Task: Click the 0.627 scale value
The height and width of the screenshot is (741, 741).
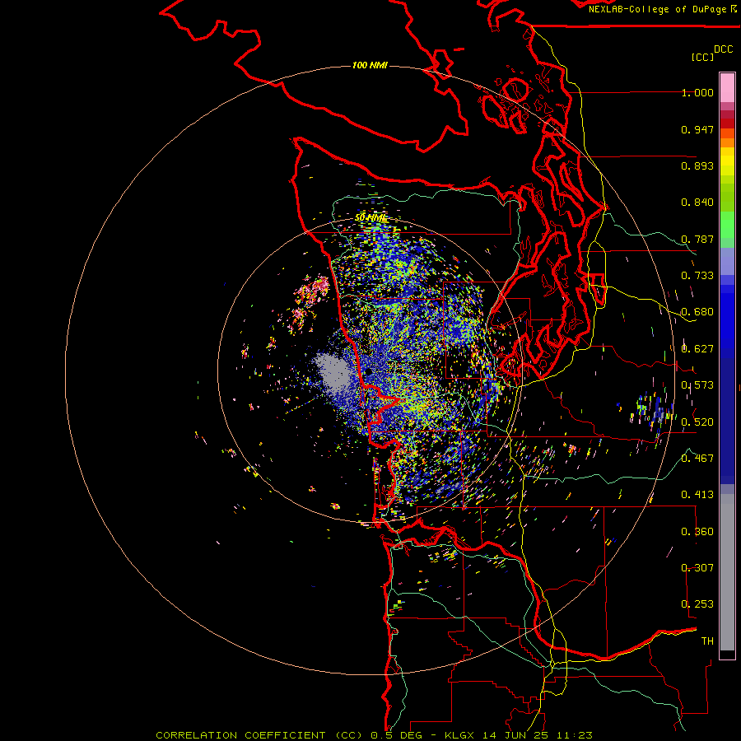Action: (x=697, y=349)
